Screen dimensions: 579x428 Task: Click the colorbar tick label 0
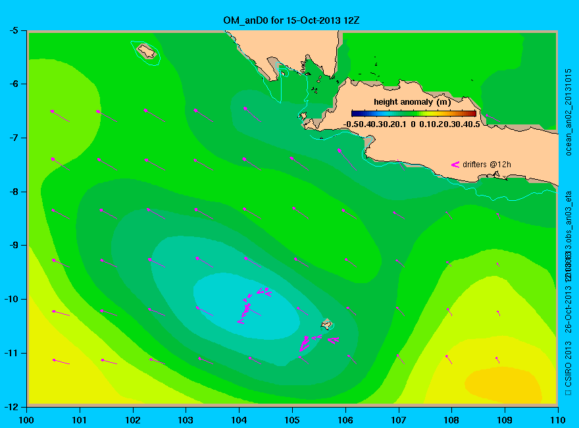[413, 124]
